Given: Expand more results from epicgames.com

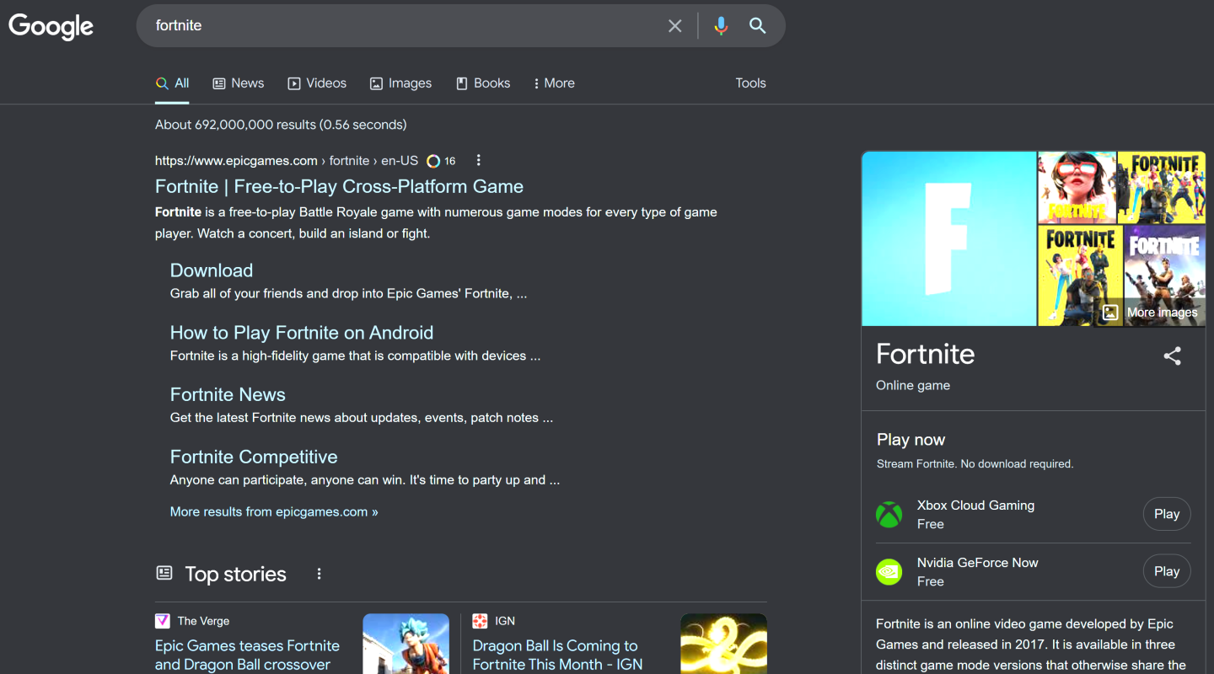Looking at the screenshot, I should click(x=273, y=511).
